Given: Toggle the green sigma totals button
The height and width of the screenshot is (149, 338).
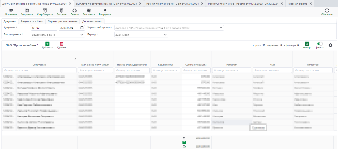Looking at the screenshot, I should pyautogui.click(x=184, y=142).
